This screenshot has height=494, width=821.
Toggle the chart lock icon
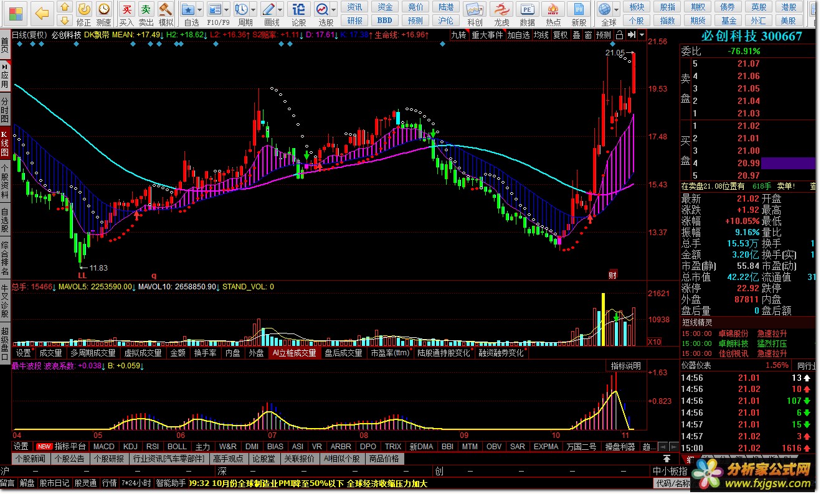point(620,35)
